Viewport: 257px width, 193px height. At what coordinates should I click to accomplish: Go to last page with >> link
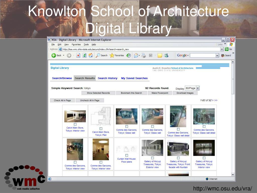(216, 100)
